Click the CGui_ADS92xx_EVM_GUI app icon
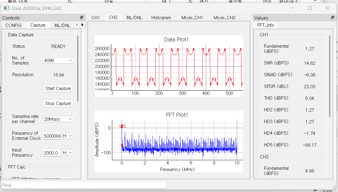This screenshot has width=338, height=192. point(6,8)
